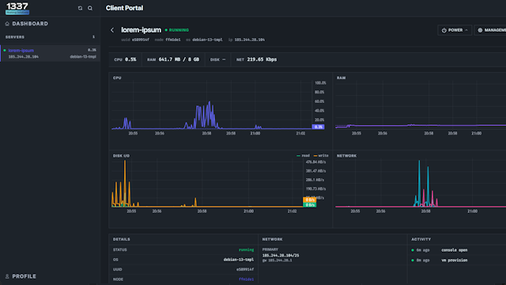The width and height of the screenshot is (506, 285).
Task: Click the primary IP 185.244.28.104/25
Action: point(281,255)
